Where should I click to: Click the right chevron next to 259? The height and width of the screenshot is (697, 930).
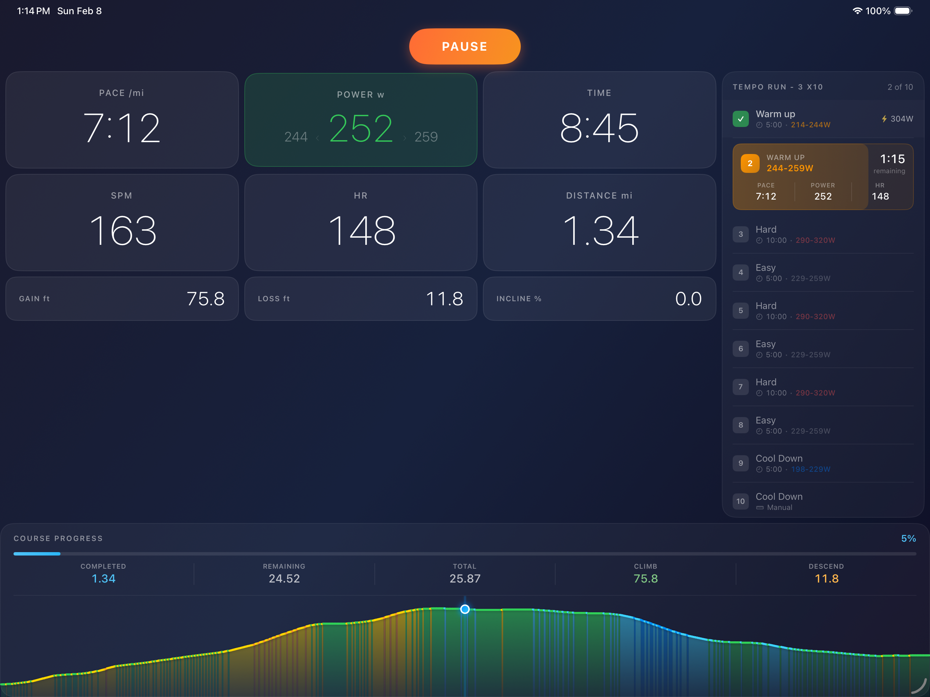pos(405,138)
